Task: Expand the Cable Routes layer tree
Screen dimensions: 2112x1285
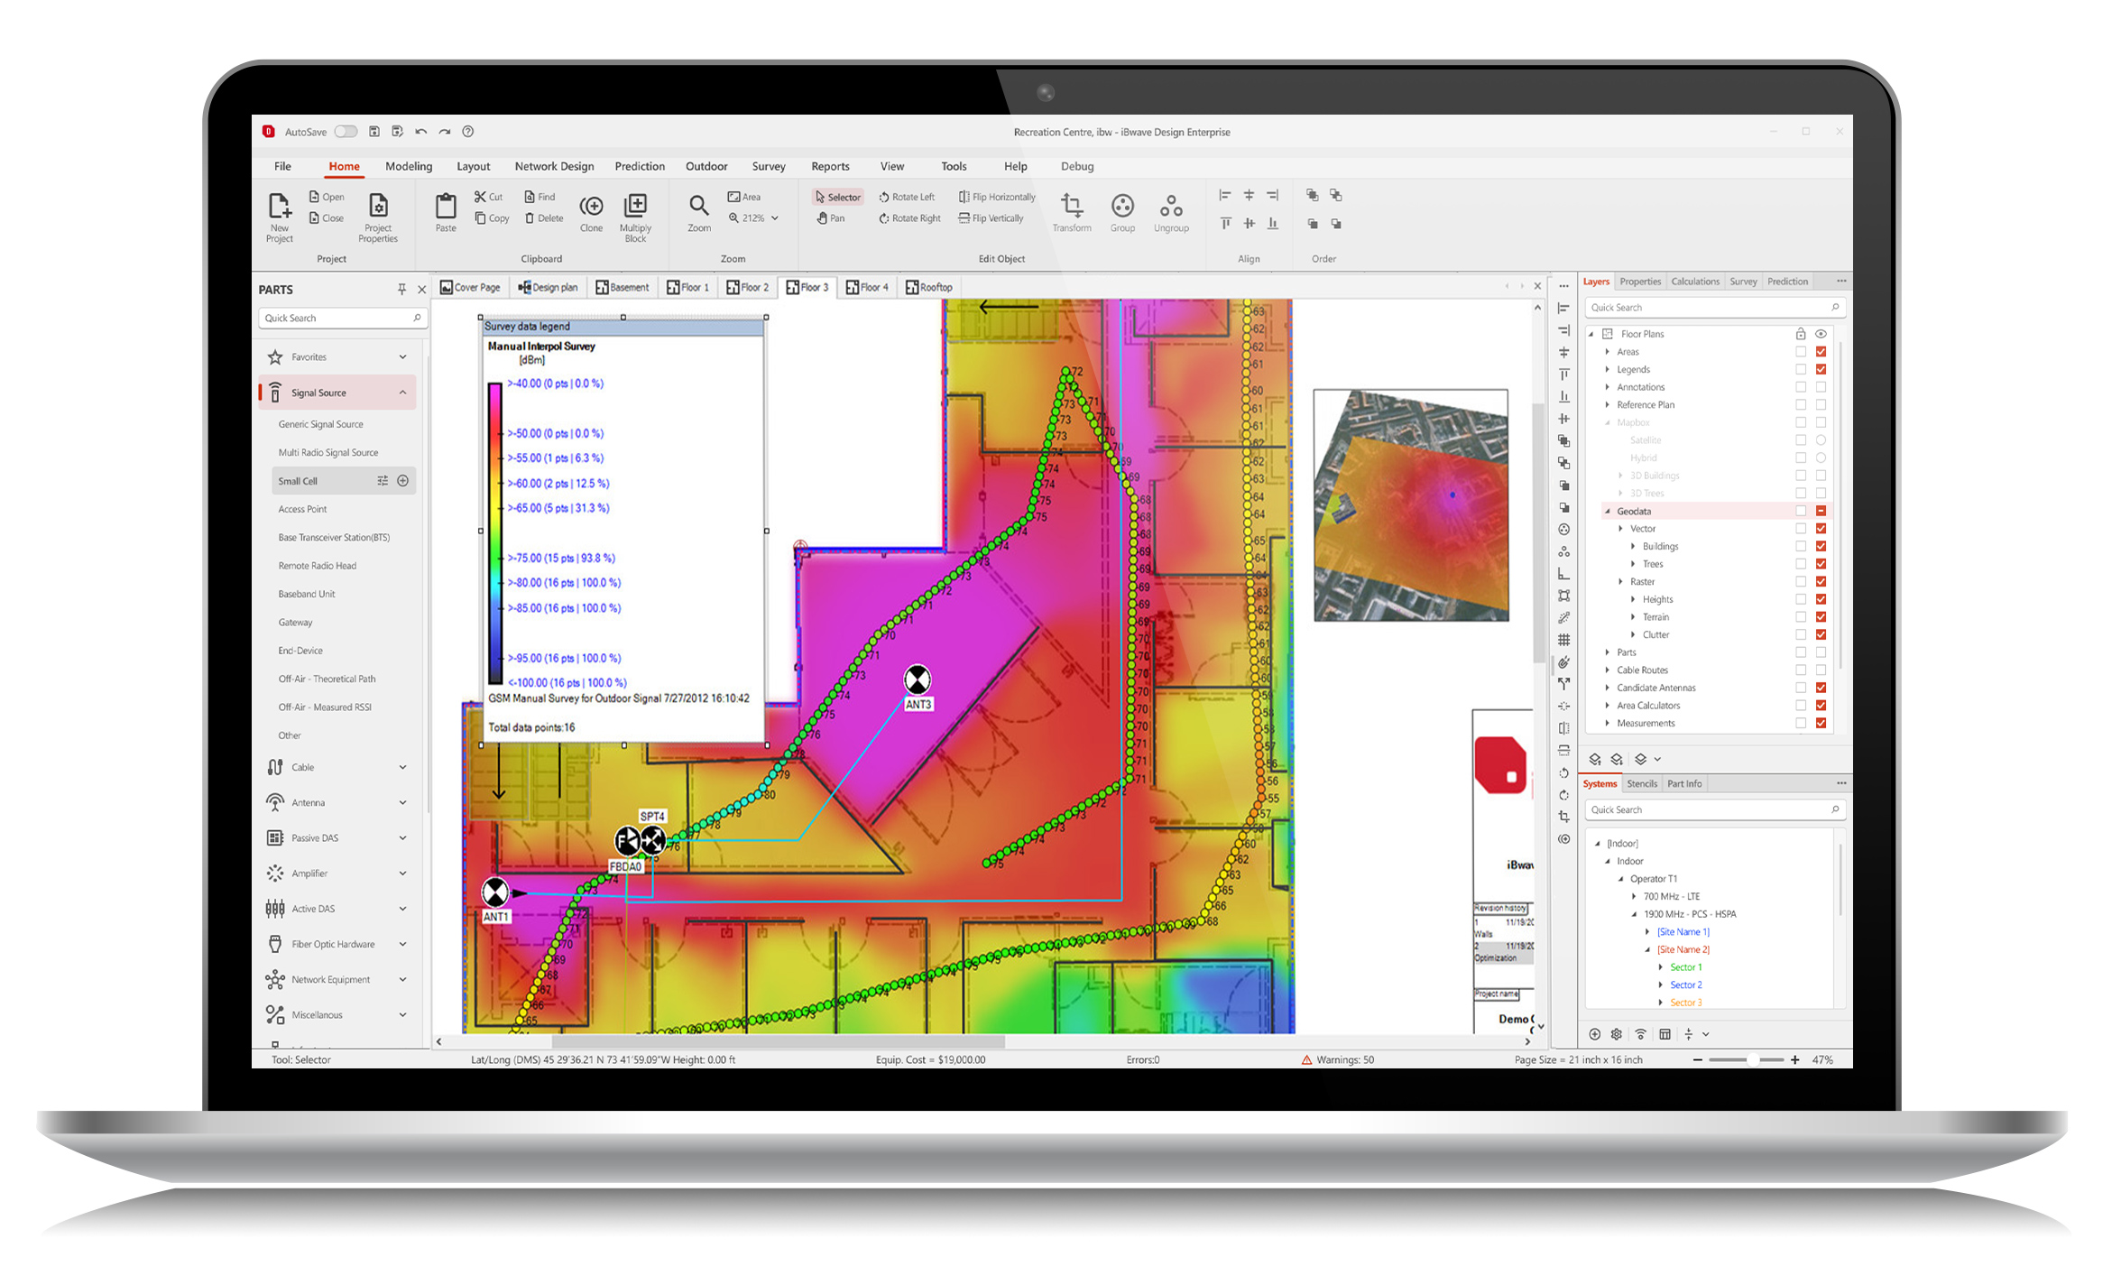Action: [1607, 670]
